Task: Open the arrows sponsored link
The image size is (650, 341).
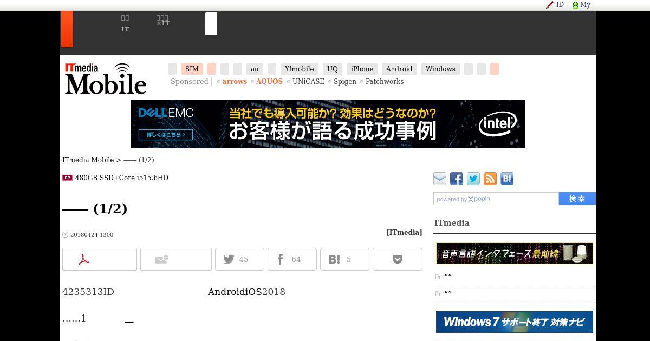Action: [x=235, y=81]
